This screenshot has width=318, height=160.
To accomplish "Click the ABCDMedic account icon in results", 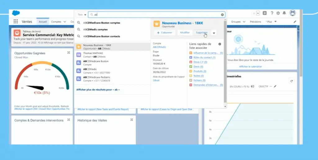I will [x=79, y=71].
